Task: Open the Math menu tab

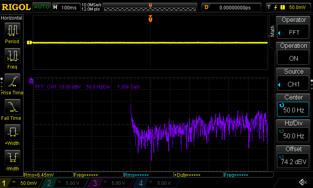Action: [x=272, y=31]
